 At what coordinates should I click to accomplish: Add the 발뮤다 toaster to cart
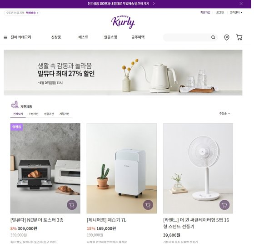pos(72,205)
